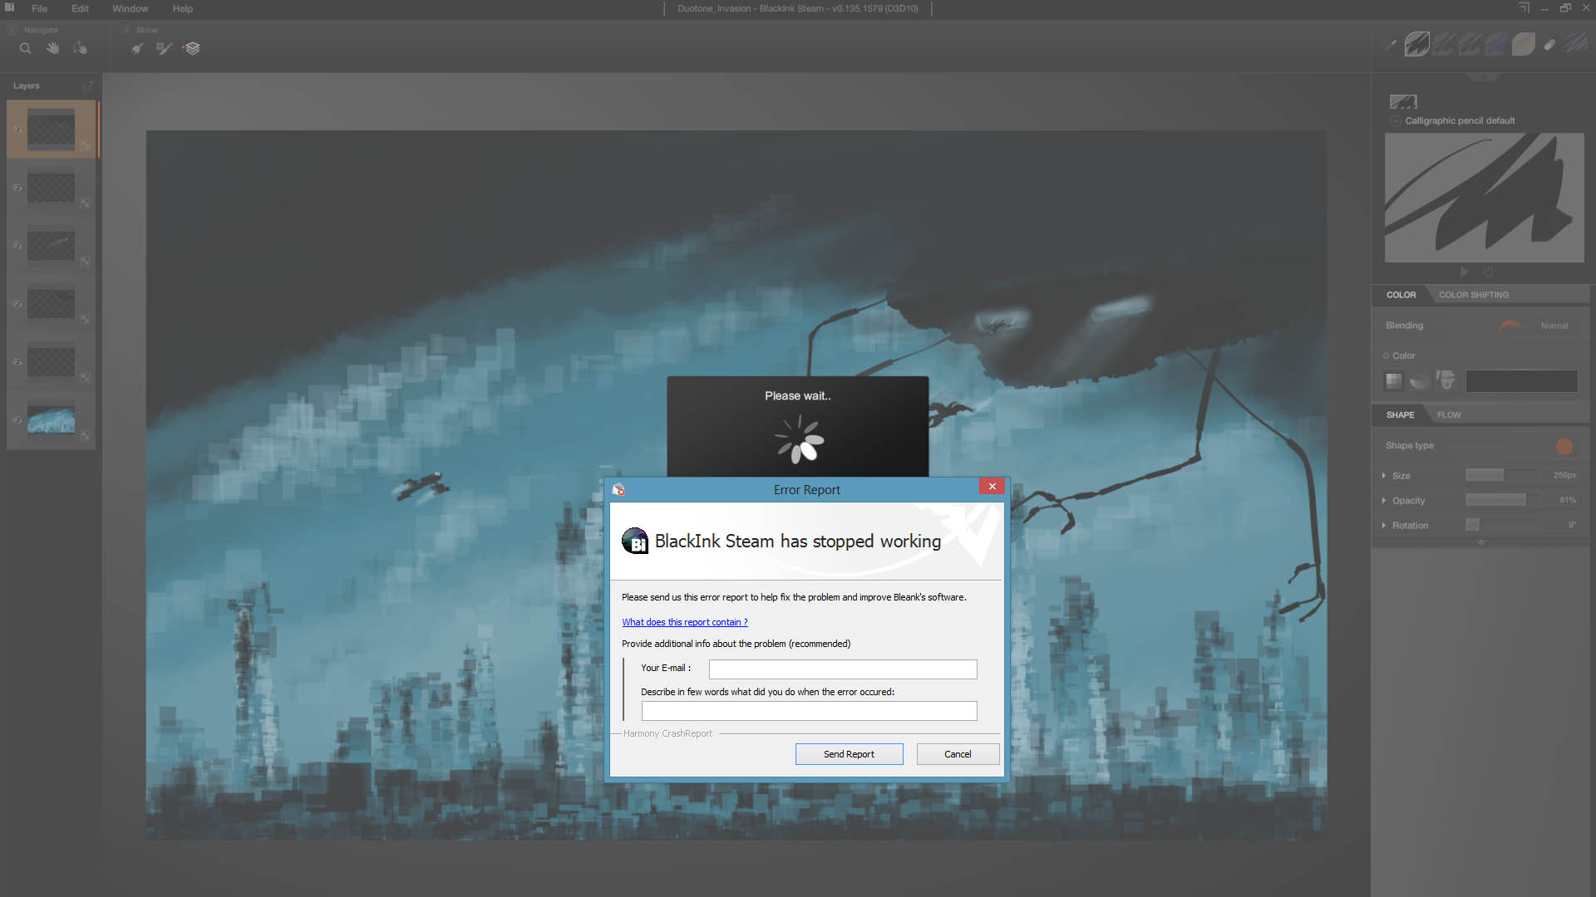Adjust the Opacity slider
The width and height of the screenshot is (1596, 897).
(x=1501, y=500)
